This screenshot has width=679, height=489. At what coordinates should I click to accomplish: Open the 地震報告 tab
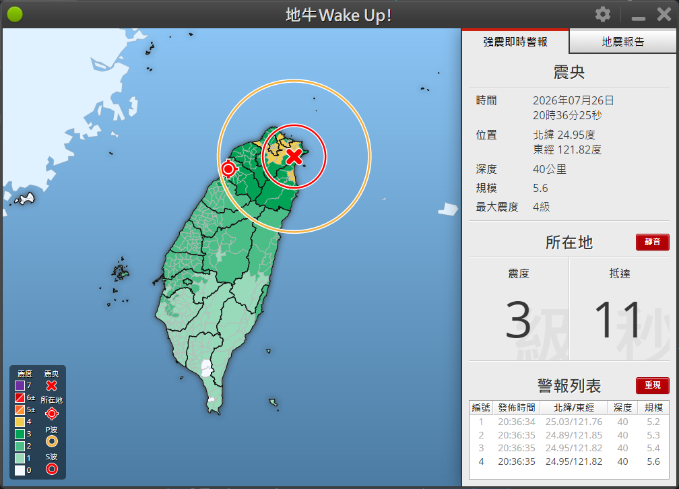click(x=622, y=42)
